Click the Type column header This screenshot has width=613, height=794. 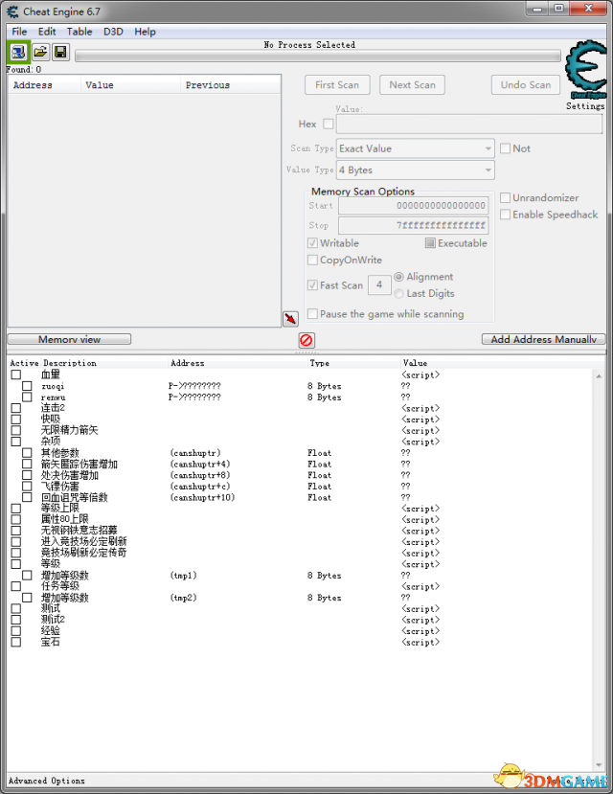pyautogui.click(x=319, y=363)
